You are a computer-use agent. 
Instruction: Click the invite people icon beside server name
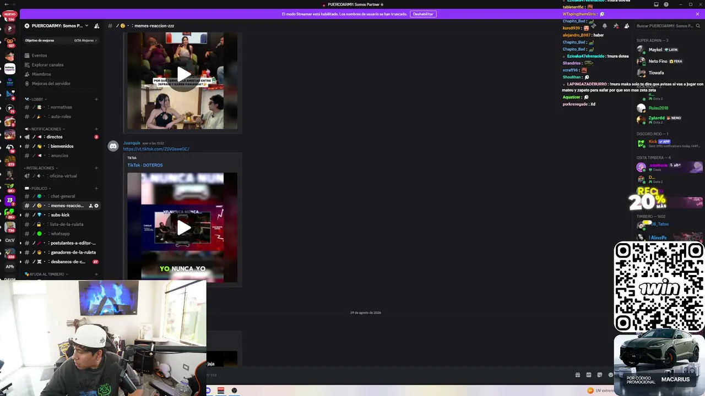[97, 26]
